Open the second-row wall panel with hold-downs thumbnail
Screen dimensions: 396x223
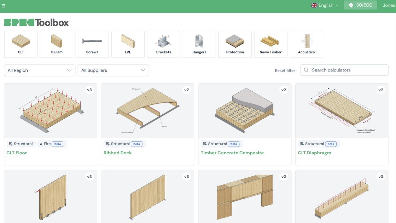(x=51, y=197)
